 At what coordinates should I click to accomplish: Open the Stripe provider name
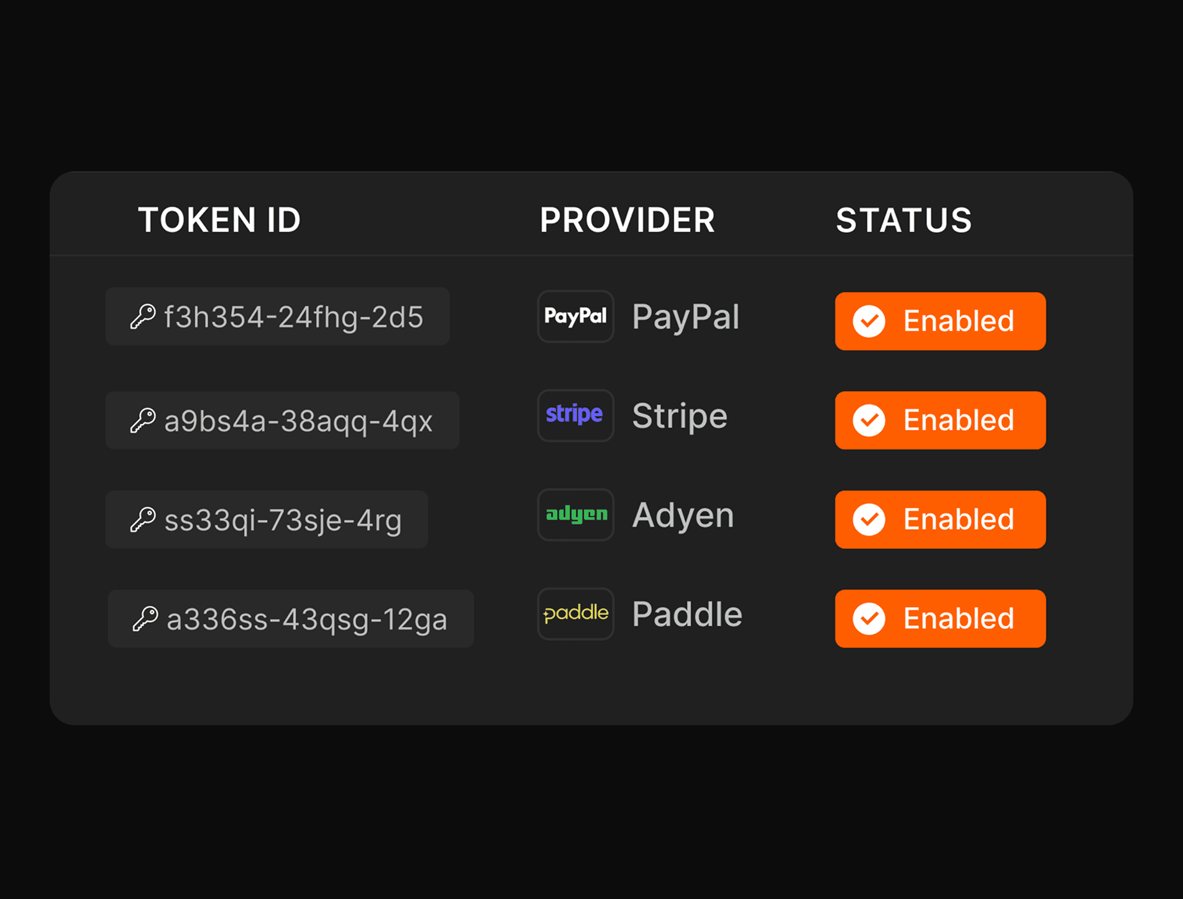[x=680, y=415]
